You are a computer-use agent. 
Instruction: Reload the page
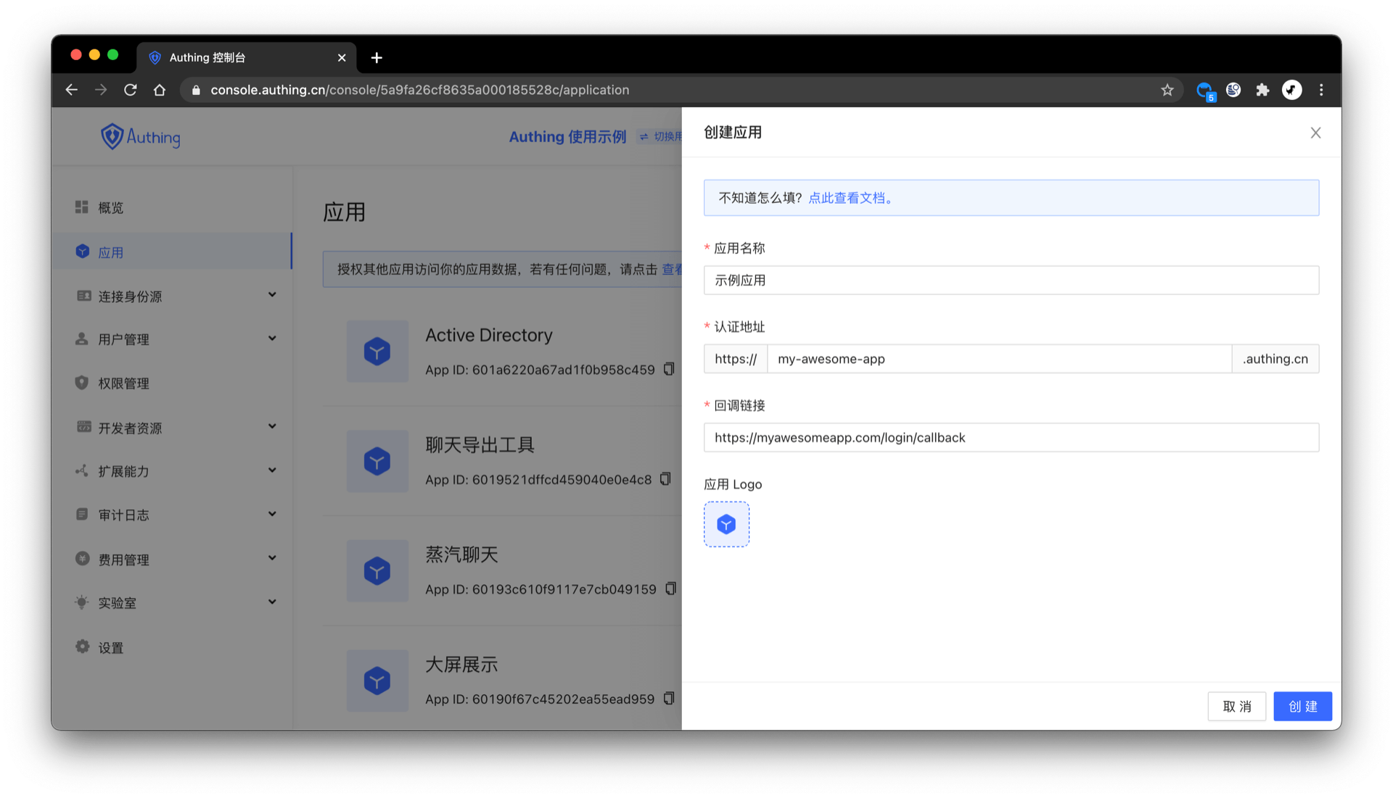(x=131, y=90)
